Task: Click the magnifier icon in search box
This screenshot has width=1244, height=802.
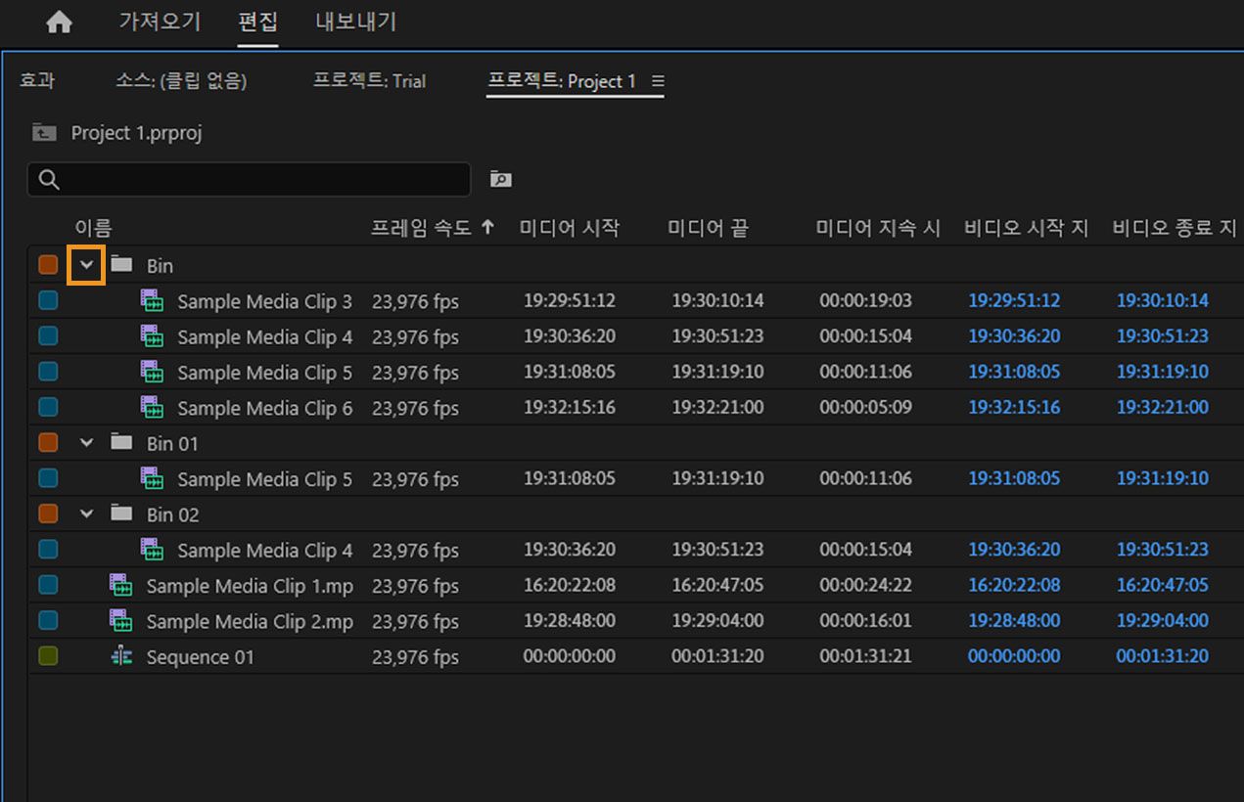Action: click(49, 179)
